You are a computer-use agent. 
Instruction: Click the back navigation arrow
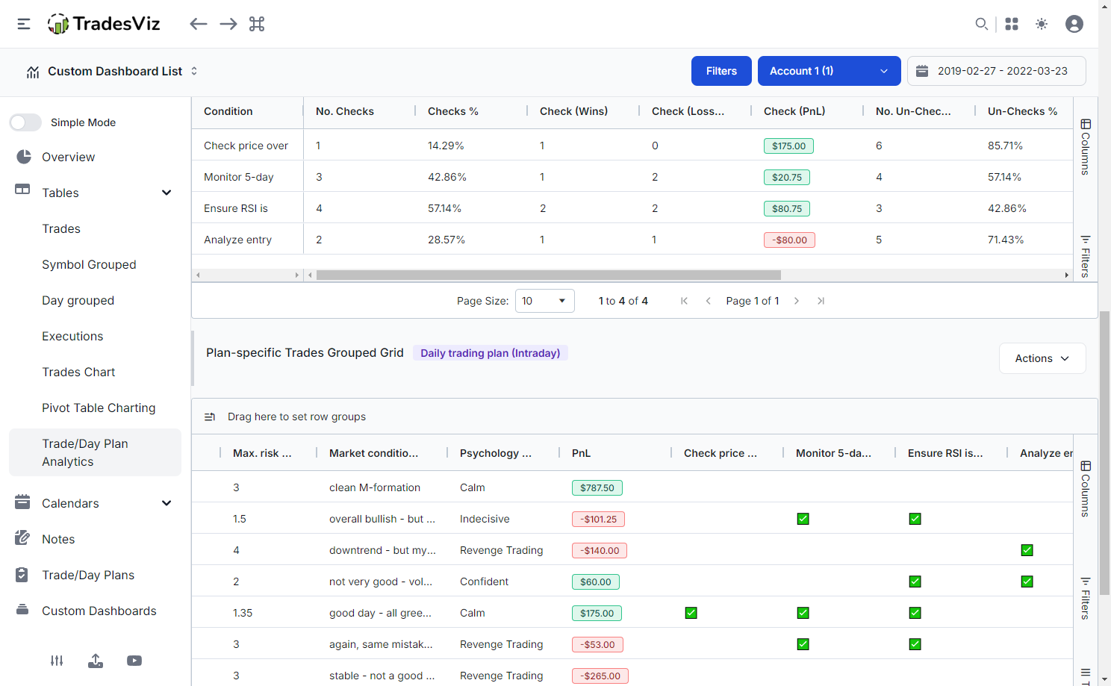point(198,24)
